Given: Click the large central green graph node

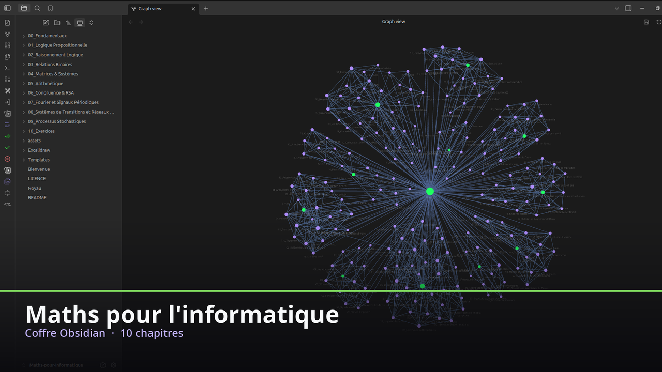Looking at the screenshot, I should (430, 191).
